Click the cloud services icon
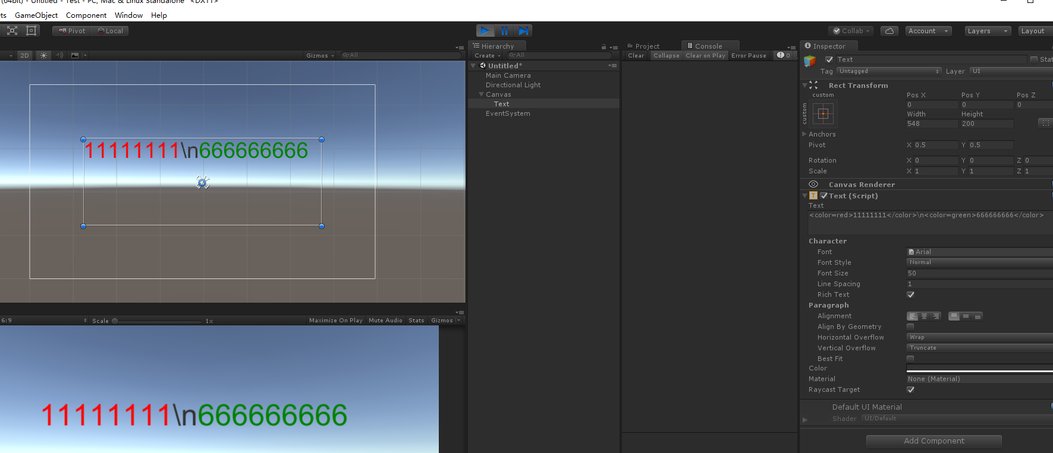1053x453 pixels. point(889,31)
